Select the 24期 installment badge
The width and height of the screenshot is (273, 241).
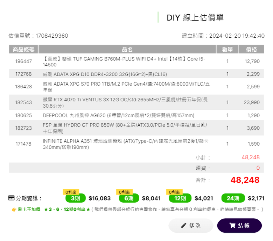point(233,198)
